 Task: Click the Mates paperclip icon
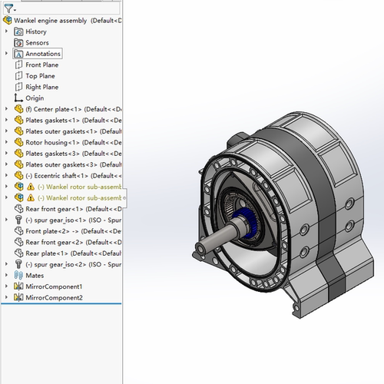[18, 275]
